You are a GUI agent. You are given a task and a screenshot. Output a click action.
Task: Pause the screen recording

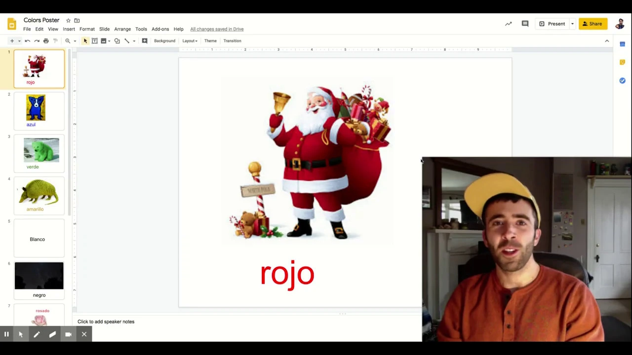click(6, 334)
